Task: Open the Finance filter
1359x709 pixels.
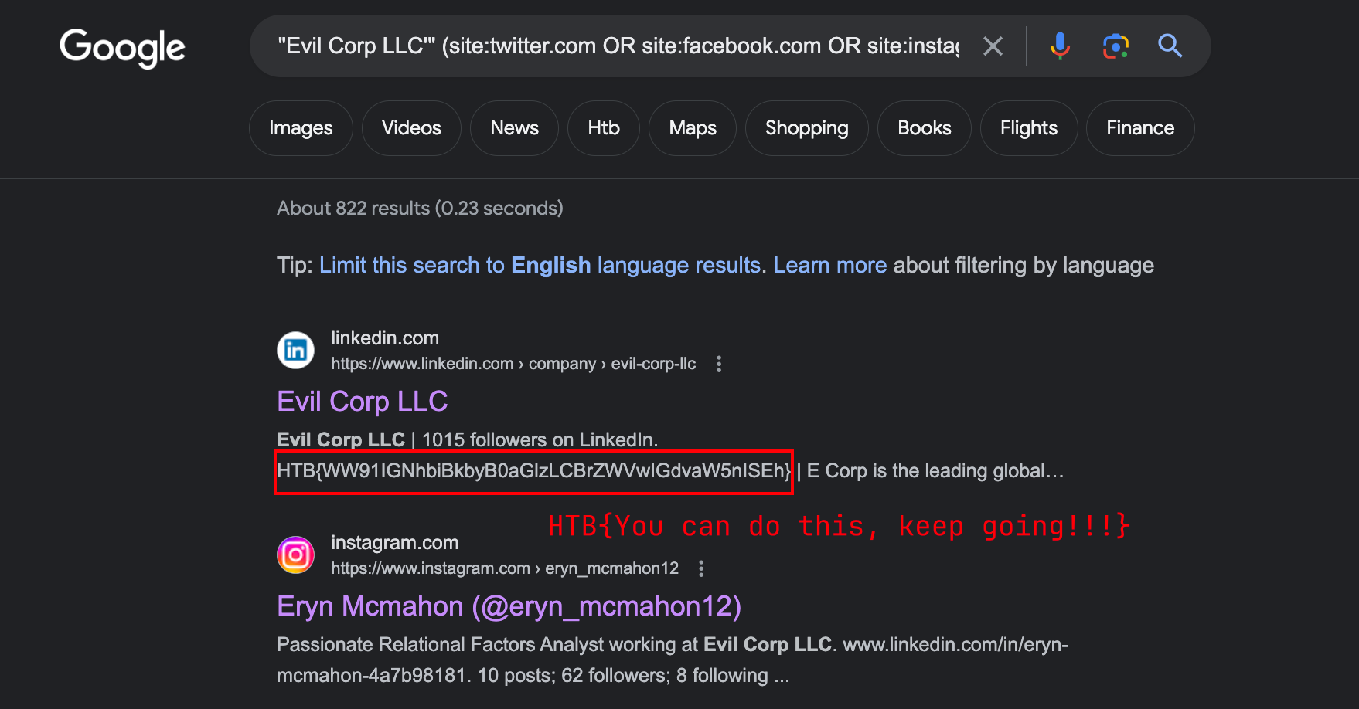Action: coord(1140,128)
